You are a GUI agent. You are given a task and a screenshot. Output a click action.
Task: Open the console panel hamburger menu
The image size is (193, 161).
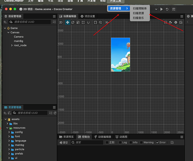coord(182,137)
